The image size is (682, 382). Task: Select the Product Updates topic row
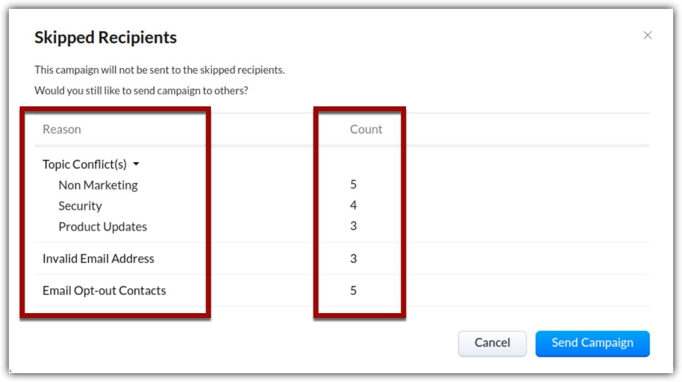coord(102,226)
